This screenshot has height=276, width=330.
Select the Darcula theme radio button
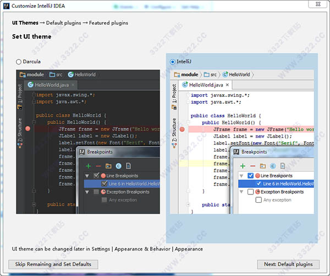click(20, 62)
